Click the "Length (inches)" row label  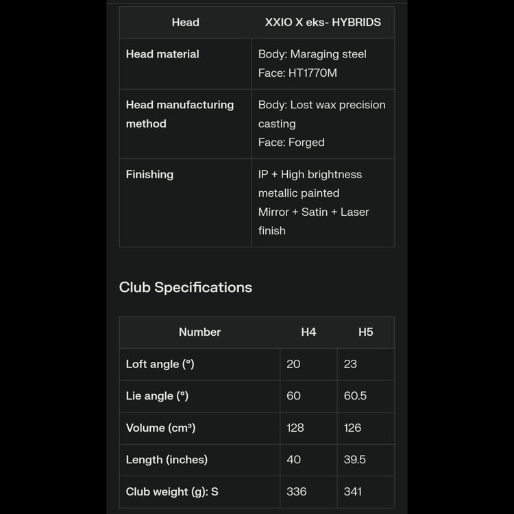point(167,460)
